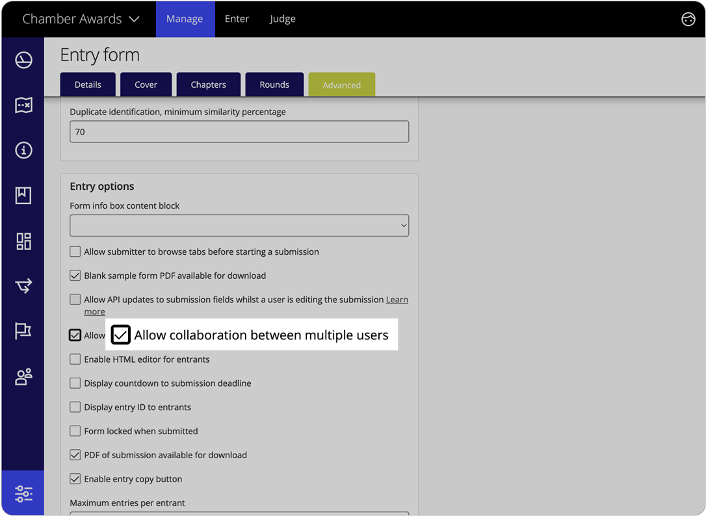Image resolution: width=706 pixels, height=518 pixels.
Task: Select the share arrow icon in sidebar
Action: (23, 286)
